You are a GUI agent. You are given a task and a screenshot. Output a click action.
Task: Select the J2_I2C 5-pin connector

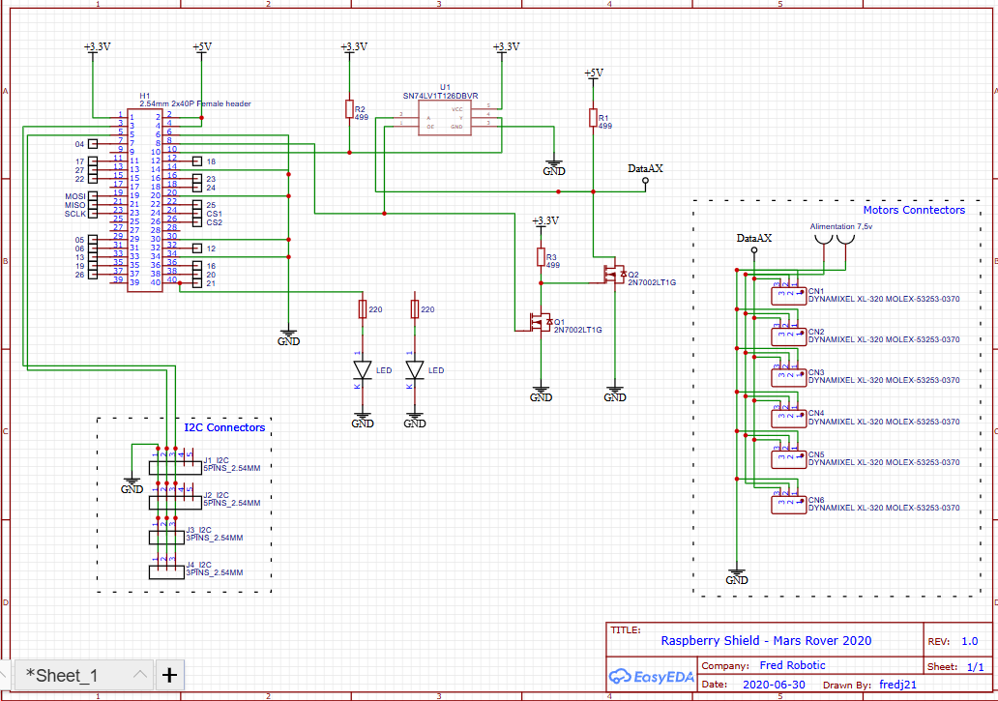(175, 503)
